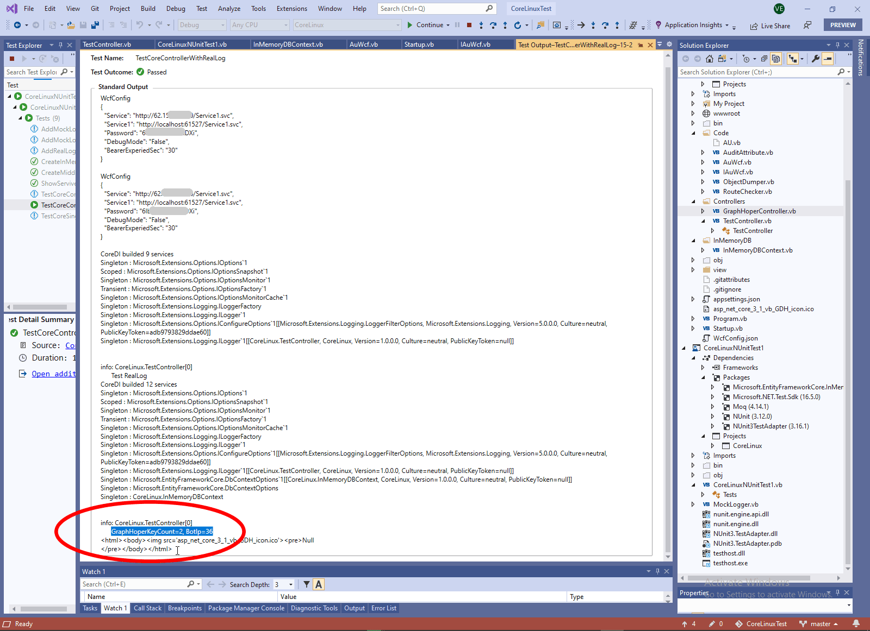Stop debugging with the red square button
The width and height of the screenshot is (870, 631).
[x=469, y=25]
